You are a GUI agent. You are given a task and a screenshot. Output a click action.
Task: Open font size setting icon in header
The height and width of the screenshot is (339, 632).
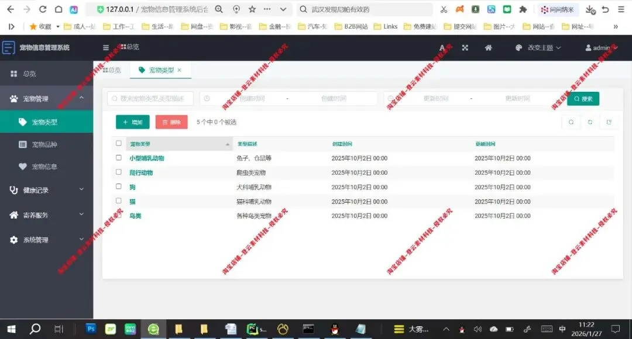coord(442,47)
